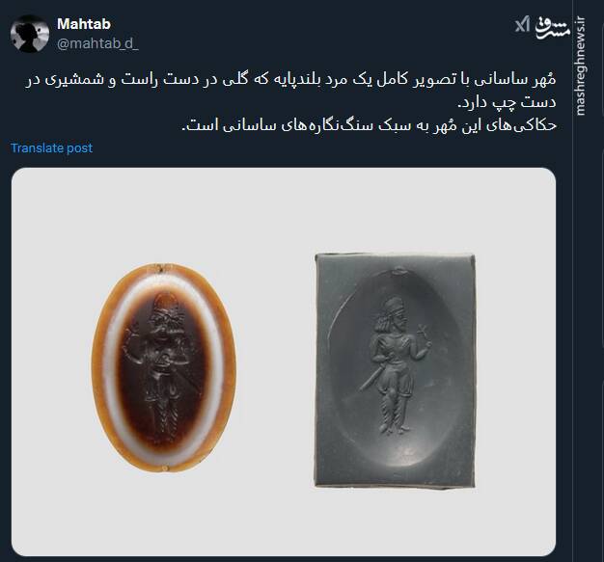
Task: Open Mahtab's profile avatar
Action: coord(30,34)
